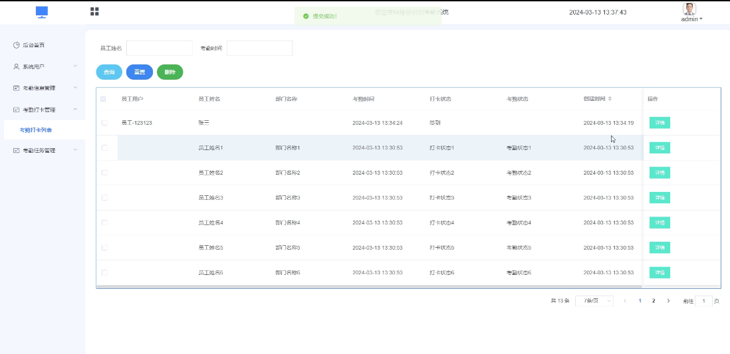730x354 pixels.
Task: Click the sort arrows on 创建时间 column
Action: pyautogui.click(x=610, y=98)
